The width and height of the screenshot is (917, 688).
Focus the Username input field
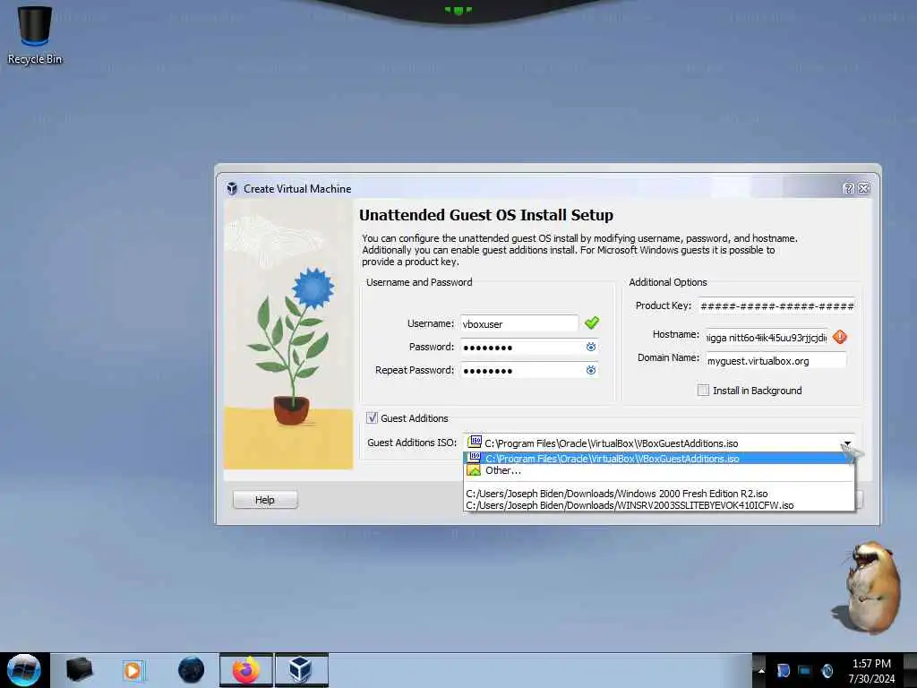pyautogui.click(x=518, y=323)
